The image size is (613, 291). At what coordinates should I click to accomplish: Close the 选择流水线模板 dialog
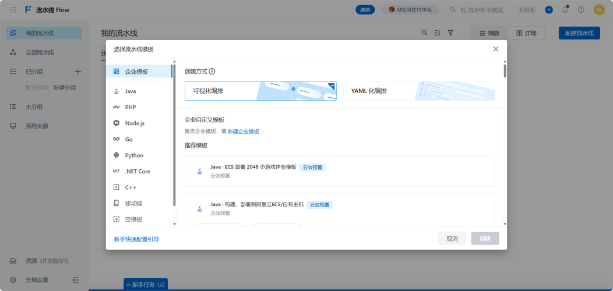(496, 49)
